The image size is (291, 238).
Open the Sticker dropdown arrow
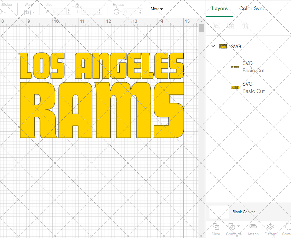click(5, 13)
